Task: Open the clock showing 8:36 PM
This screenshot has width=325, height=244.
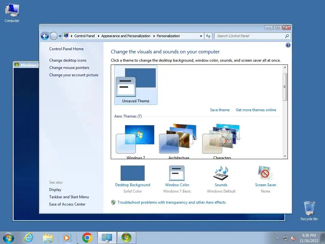Action: (x=309, y=238)
